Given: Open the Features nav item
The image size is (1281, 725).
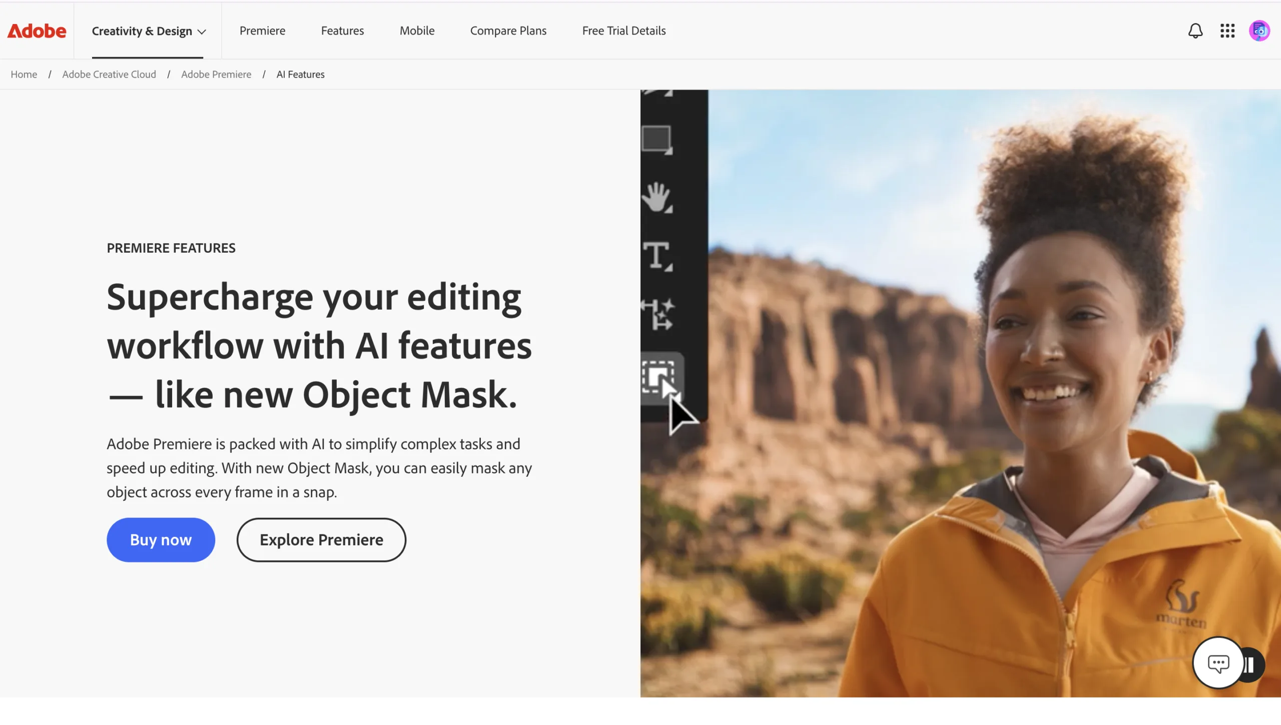Looking at the screenshot, I should click(342, 31).
